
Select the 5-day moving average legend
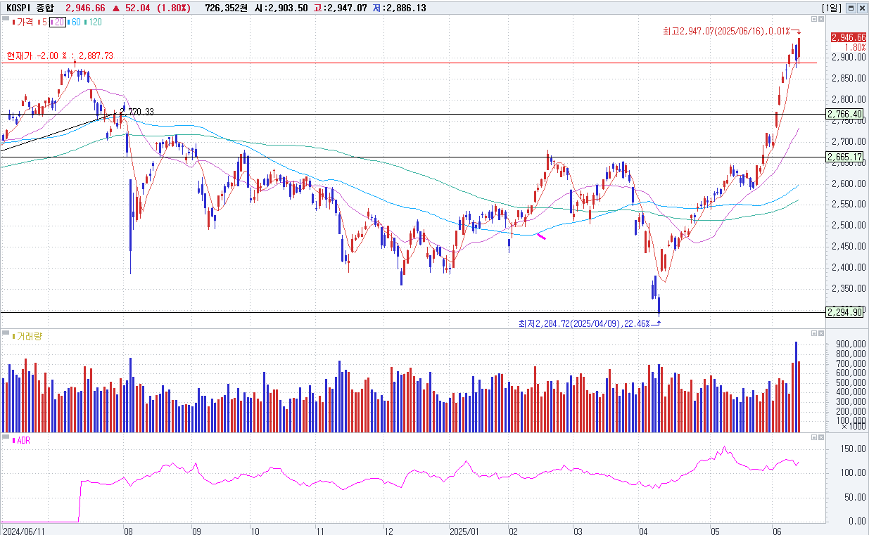[44, 22]
